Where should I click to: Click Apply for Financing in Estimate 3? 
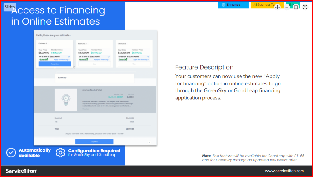click(141, 59)
